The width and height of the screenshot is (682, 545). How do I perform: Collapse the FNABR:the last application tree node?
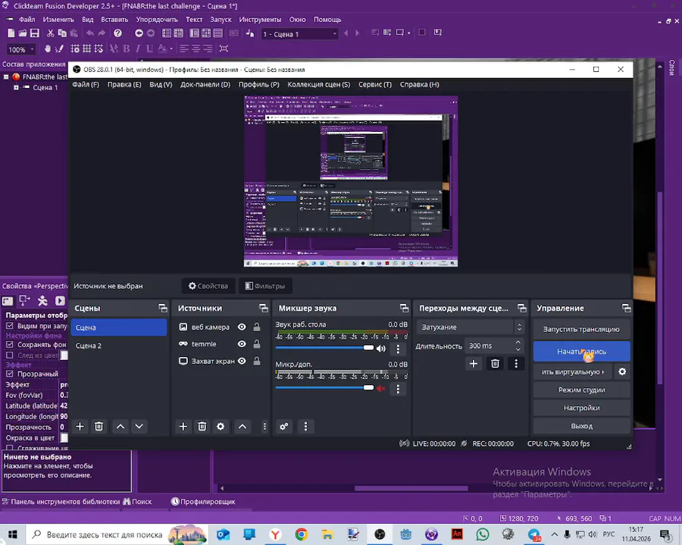click(7, 77)
